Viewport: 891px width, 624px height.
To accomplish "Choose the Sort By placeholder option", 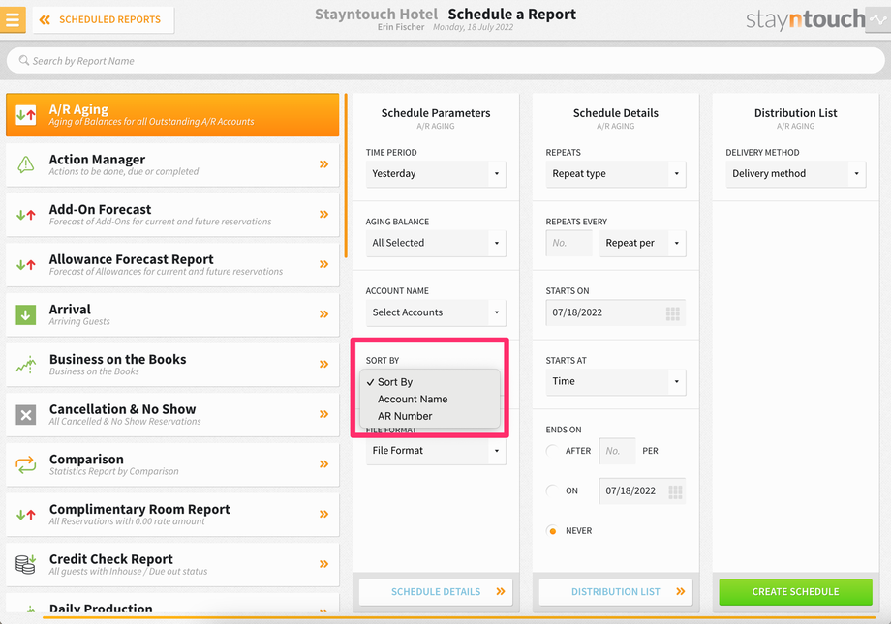I will pos(430,382).
